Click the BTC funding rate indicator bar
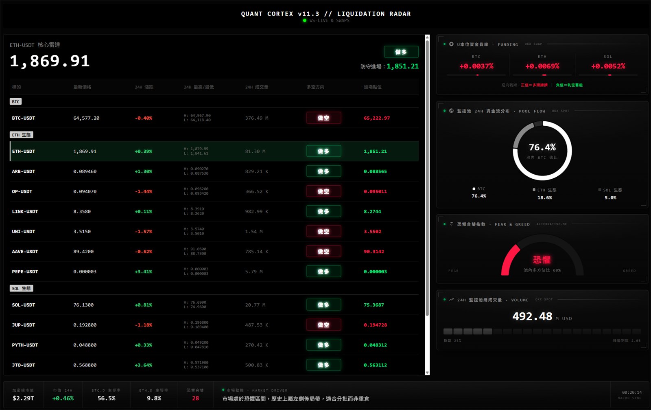 pos(476,75)
